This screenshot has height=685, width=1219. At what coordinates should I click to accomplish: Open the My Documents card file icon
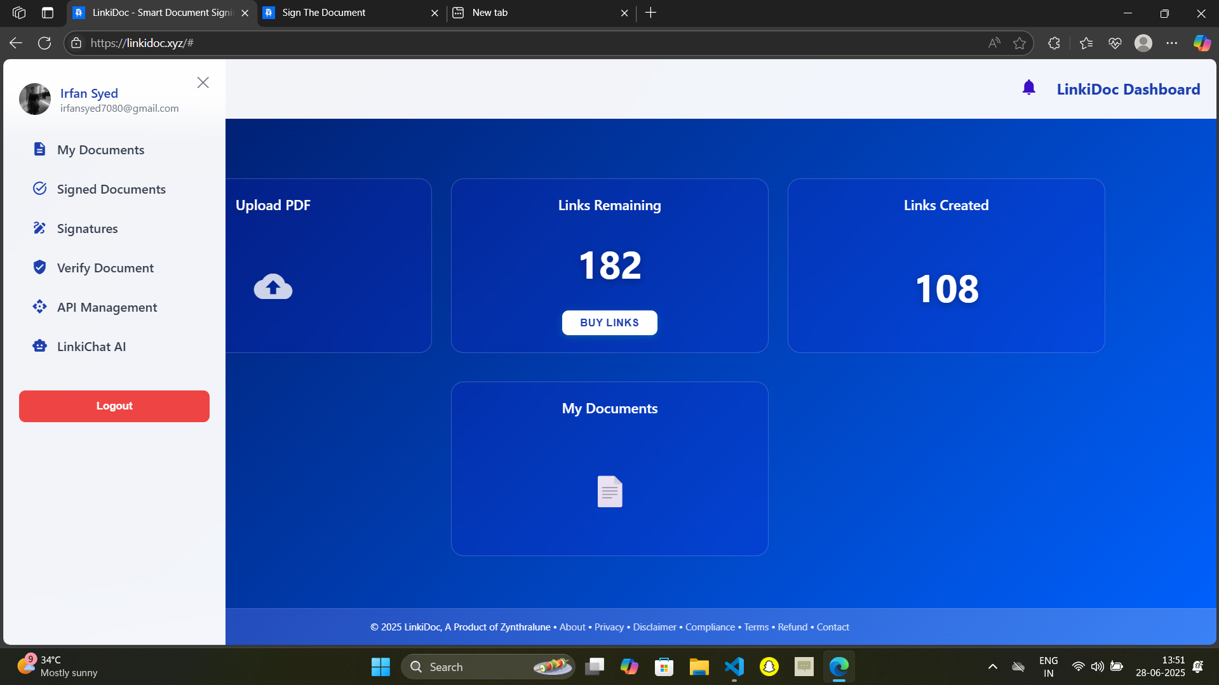[609, 491]
